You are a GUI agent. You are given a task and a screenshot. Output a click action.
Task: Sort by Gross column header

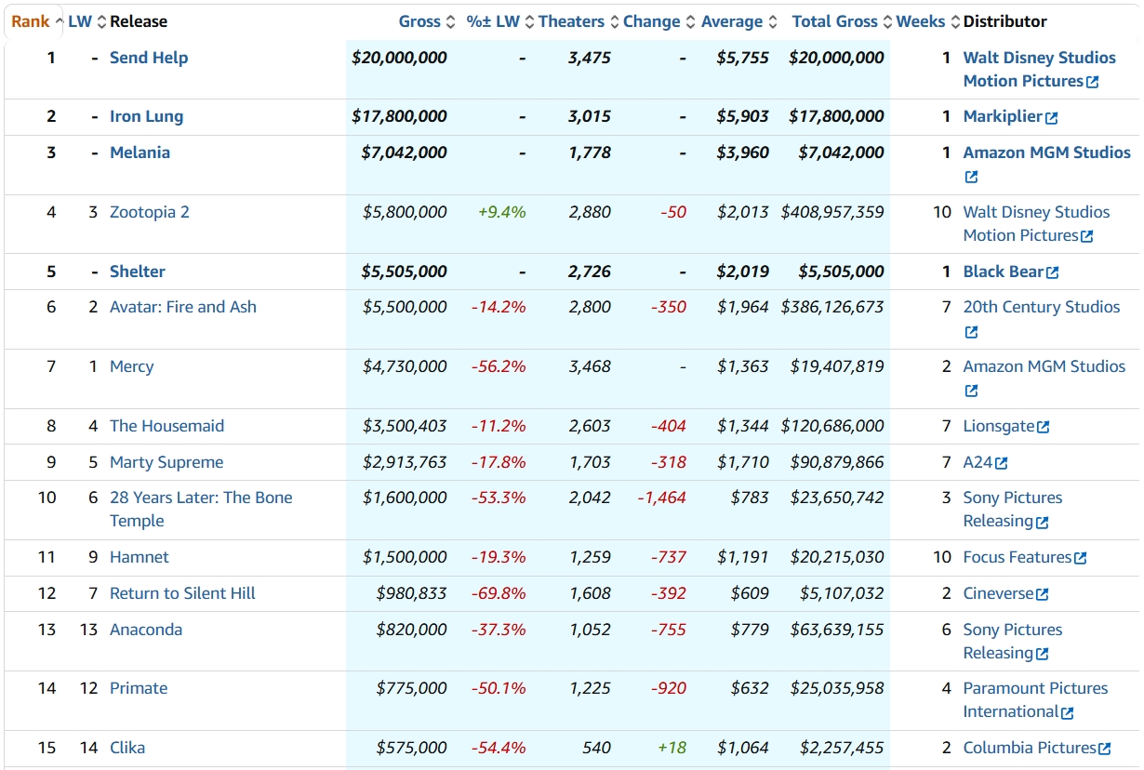tap(419, 21)
